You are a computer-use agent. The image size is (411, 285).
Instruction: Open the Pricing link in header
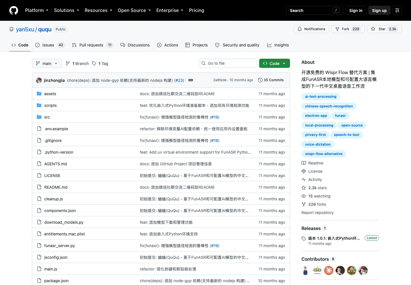pyautogui.click(x=196, y=10)
